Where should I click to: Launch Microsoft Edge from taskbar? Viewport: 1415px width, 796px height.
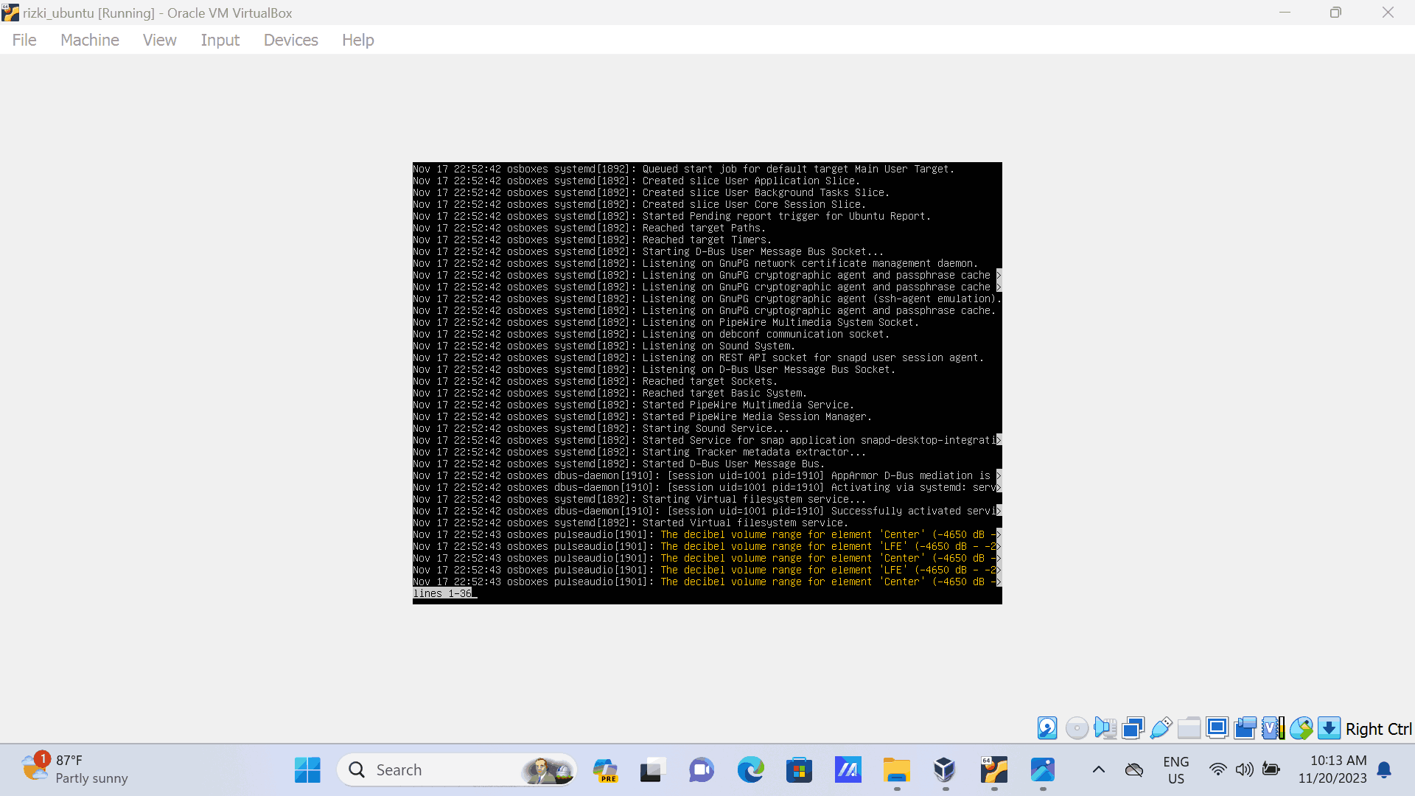point(750,770)
